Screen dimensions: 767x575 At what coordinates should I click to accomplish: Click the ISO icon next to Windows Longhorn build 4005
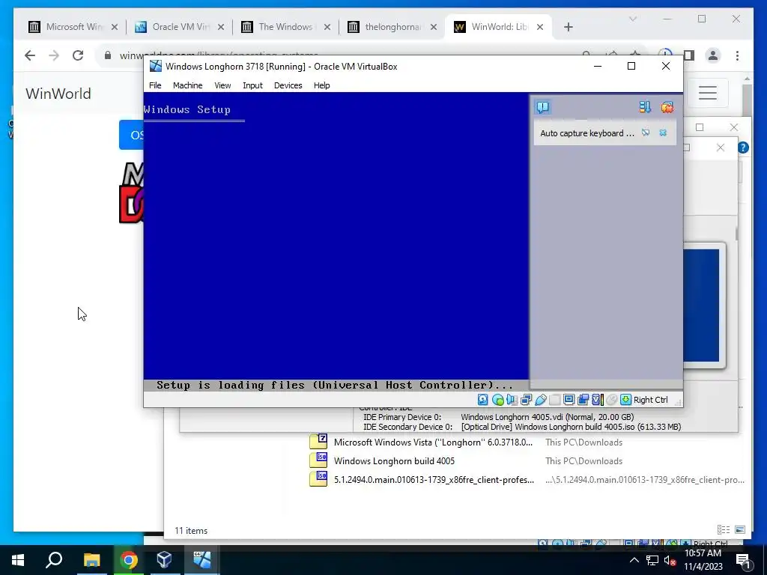pyautogui.click(x=318, y=460)
